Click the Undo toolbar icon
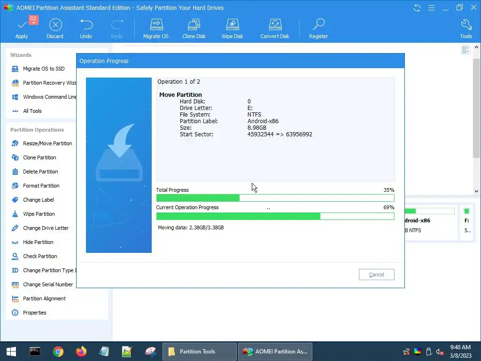Screen dimensions: 481x361 pyautogui.click(x=86, y=29)
